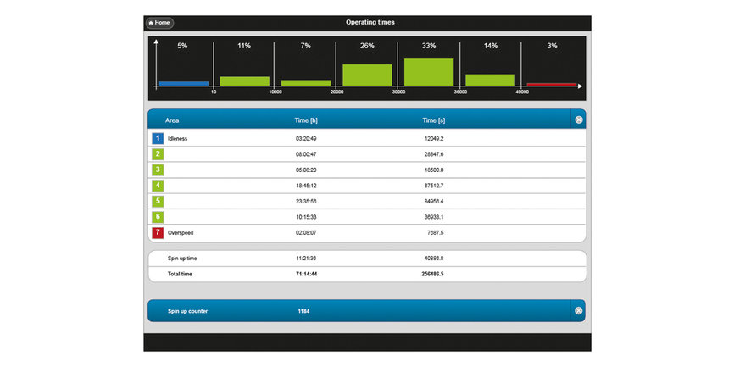Click the 7687.5 overspeed seconds value

coord(436,232)
